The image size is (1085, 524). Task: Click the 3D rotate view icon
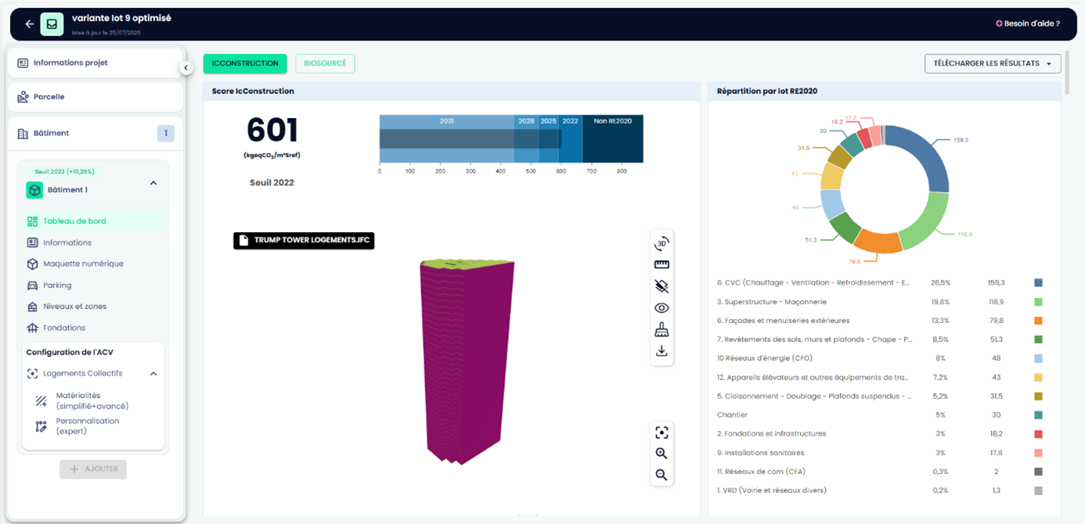661,243
